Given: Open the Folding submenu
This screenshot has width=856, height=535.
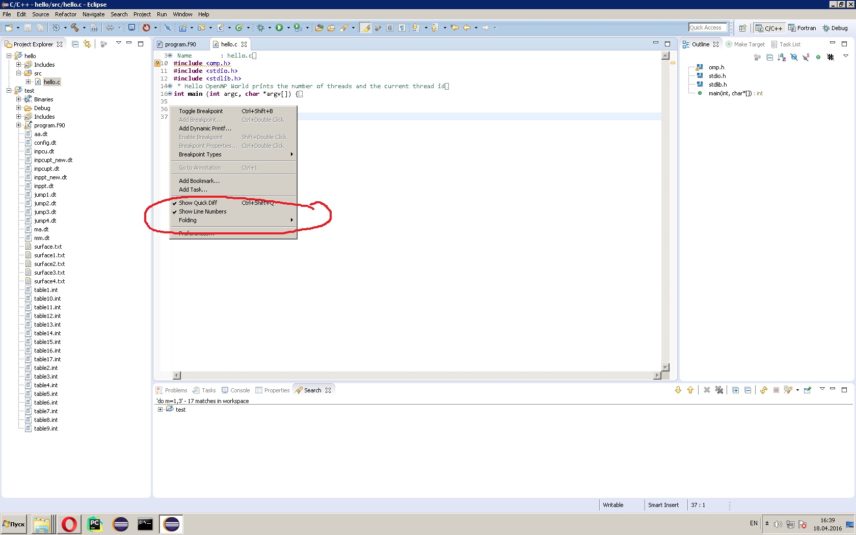Looking at the screenshot, I should pos(188,220).
